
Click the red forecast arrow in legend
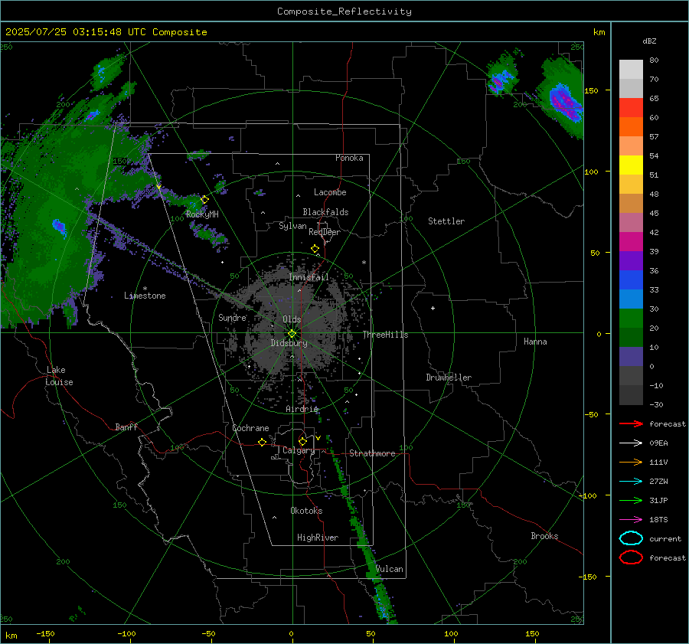[x=631, y=423]
